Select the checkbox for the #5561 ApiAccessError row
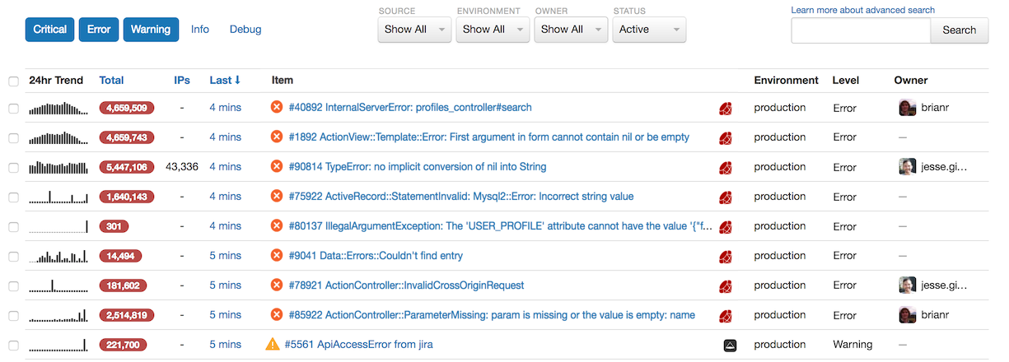Viewport: 1009px width, 362px height. (13, 346)
